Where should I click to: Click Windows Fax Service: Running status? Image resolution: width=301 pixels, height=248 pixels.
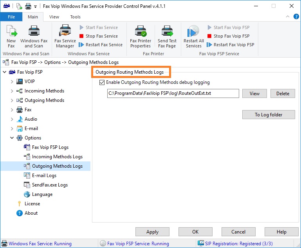40,244
